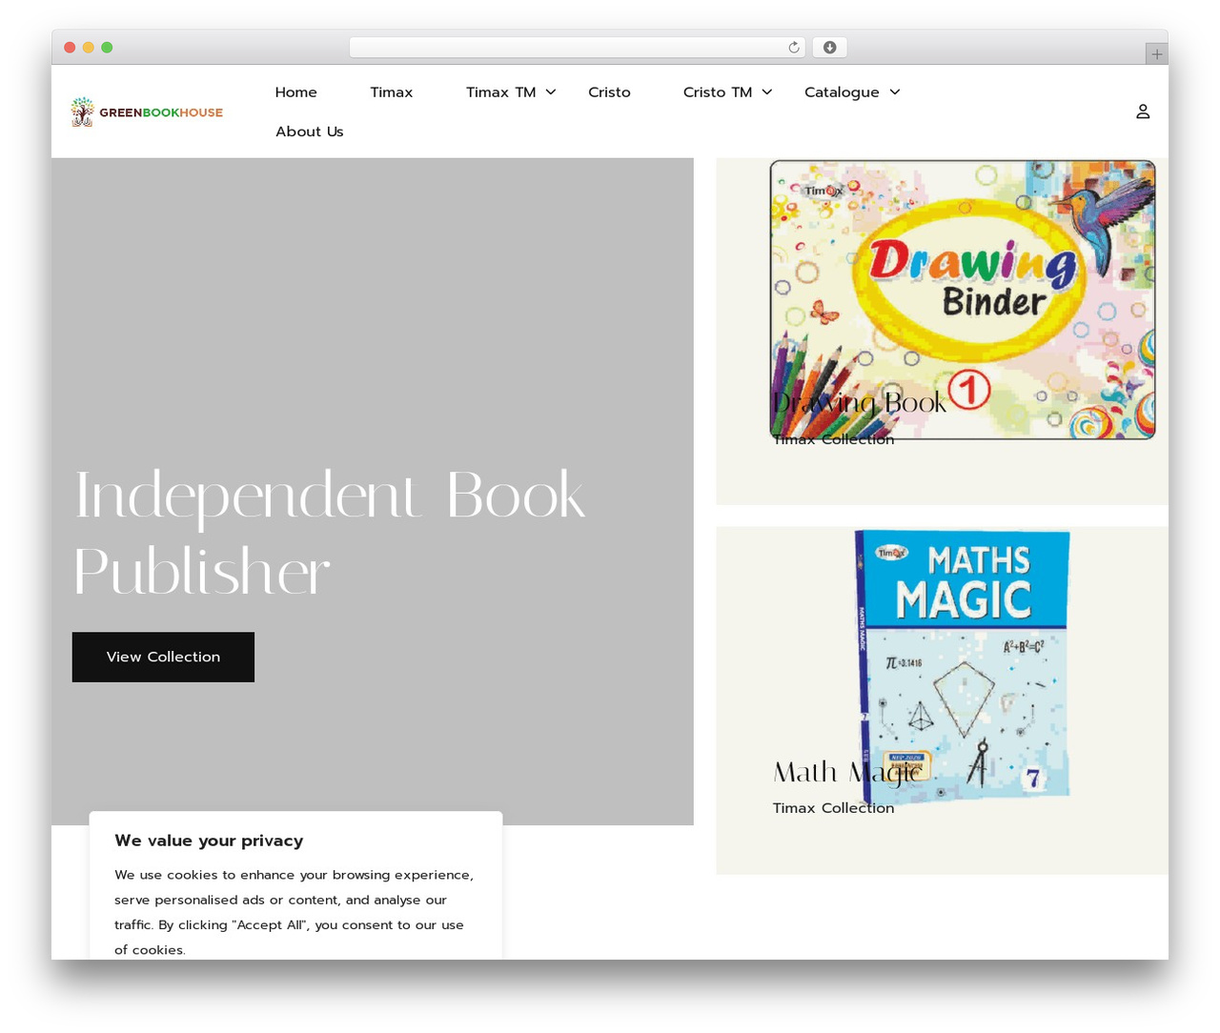This screenshot has width=1220, height=1033.
Task: Click the We value your privacy heading
Action: [209, 841]
